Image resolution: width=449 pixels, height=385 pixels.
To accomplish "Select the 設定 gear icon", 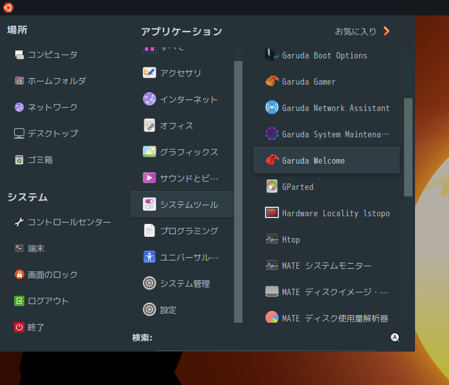I will pyautogui.click(x=149, y=310).
